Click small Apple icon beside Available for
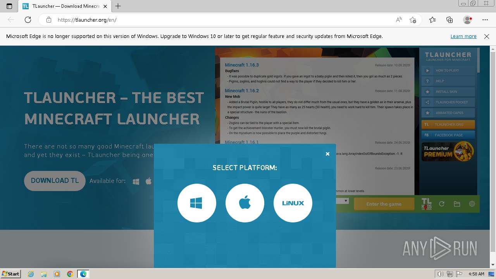Screen dimensions: 496x279 point(148,181)
